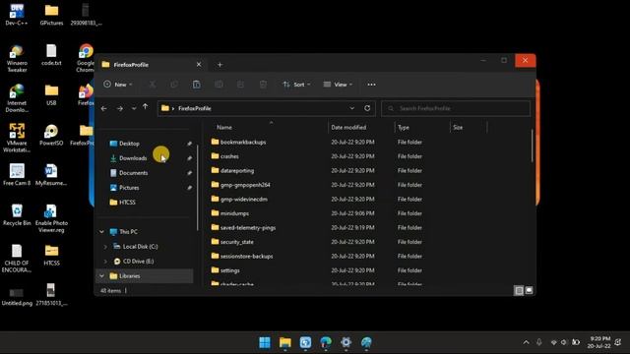630x354 pixels.
Task: Select the Recycle Bin desktop icon
Action: click(17, 215)
